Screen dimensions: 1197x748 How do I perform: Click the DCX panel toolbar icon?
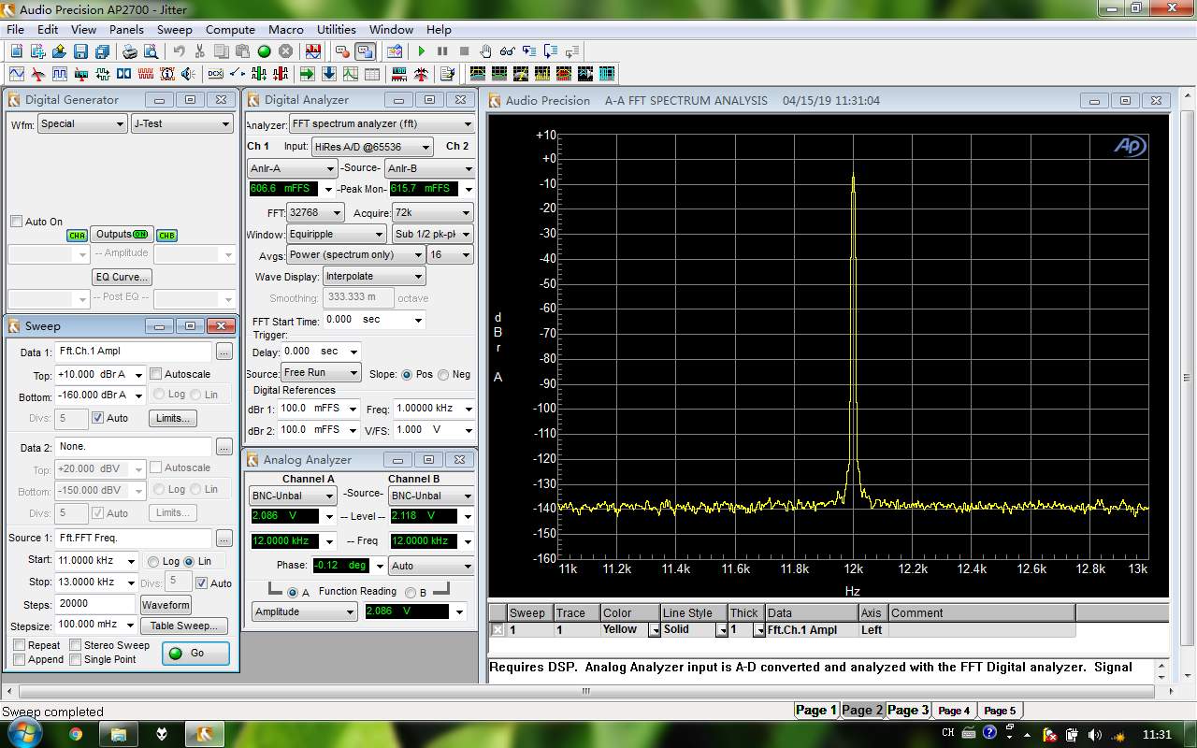coord(215,74)
